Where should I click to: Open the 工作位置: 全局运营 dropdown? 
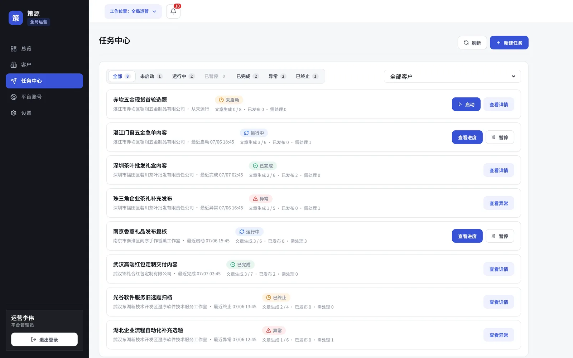click(x=133, y=11)
